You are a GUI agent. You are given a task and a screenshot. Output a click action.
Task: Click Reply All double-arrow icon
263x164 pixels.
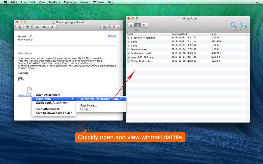[x=45, y=27]
